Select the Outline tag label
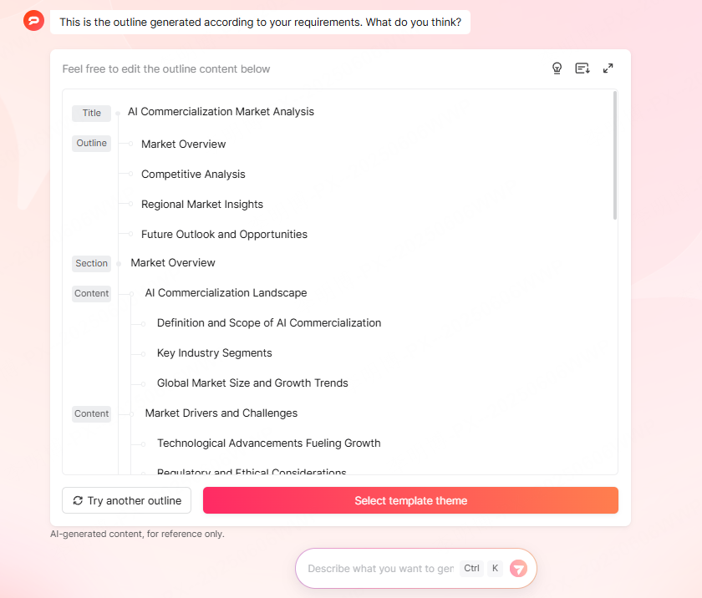Screen dimensions: 702x598 91,144
